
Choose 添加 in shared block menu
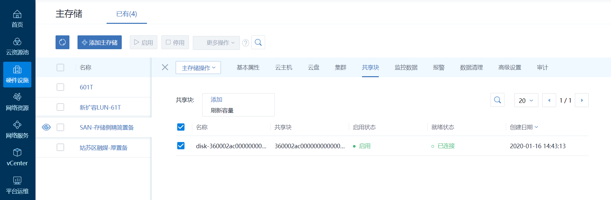pos(216,100)
